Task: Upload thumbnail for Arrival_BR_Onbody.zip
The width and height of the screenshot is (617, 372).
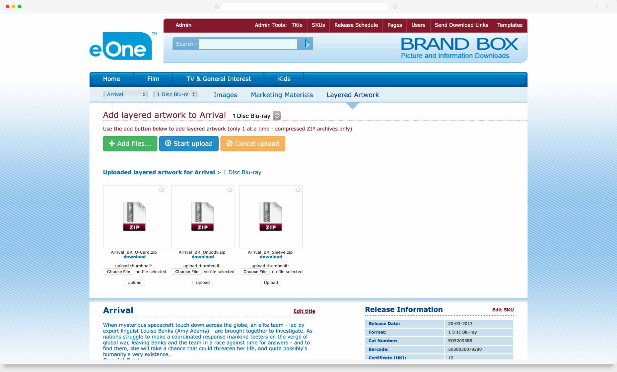Action: 202,283
